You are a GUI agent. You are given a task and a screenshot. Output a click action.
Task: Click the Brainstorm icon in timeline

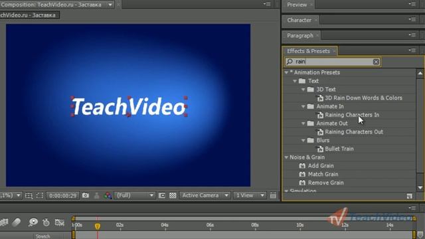point(33,222)
